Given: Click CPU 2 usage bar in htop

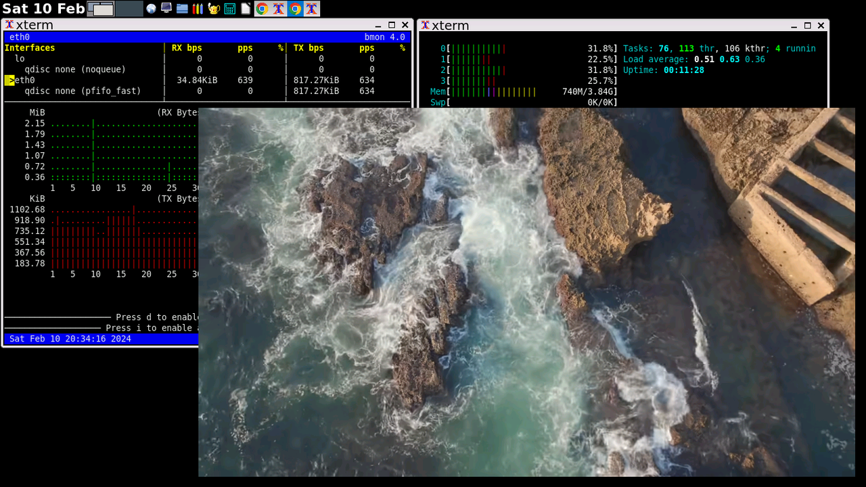Looking at the screenshot, I should tap(528, 70).
